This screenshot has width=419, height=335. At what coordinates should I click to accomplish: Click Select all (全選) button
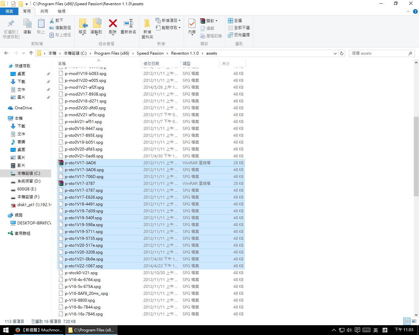coord(235,21)
